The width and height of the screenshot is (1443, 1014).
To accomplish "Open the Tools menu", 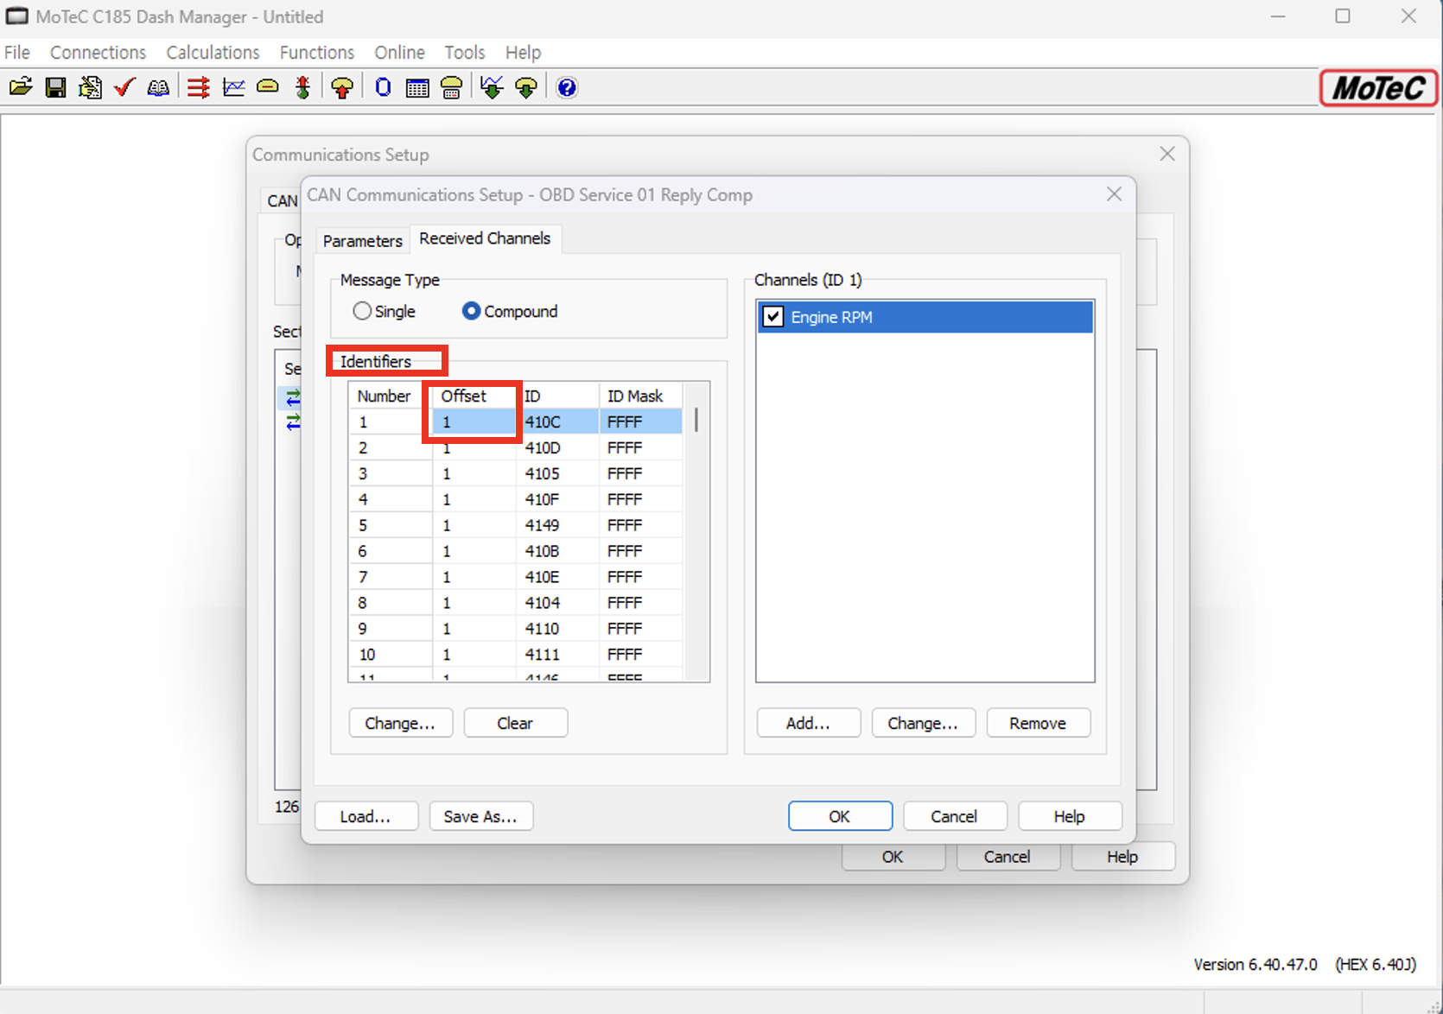I will click(x=465, y=53).
